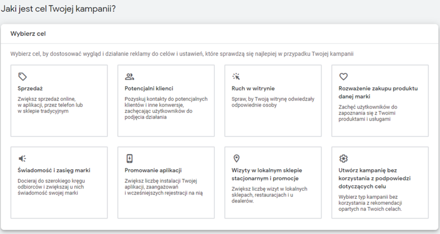Select the "Sprzedaż" goal title
The width and height of the screenshot is (440, 234).
click(x=30, y=88)
